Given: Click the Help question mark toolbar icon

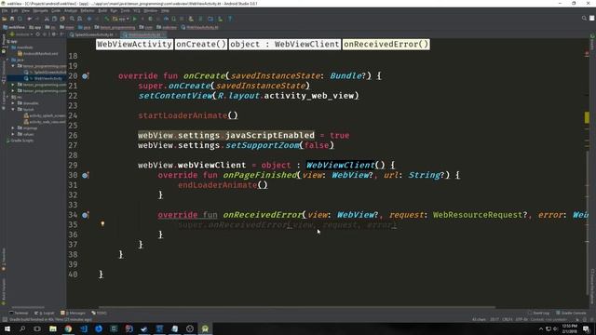Looking at the screenshot, I should click(x=230, y=19).
